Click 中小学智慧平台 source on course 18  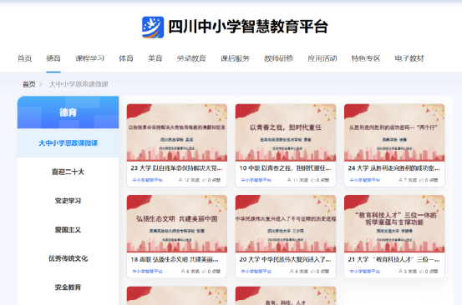point(147,271)
